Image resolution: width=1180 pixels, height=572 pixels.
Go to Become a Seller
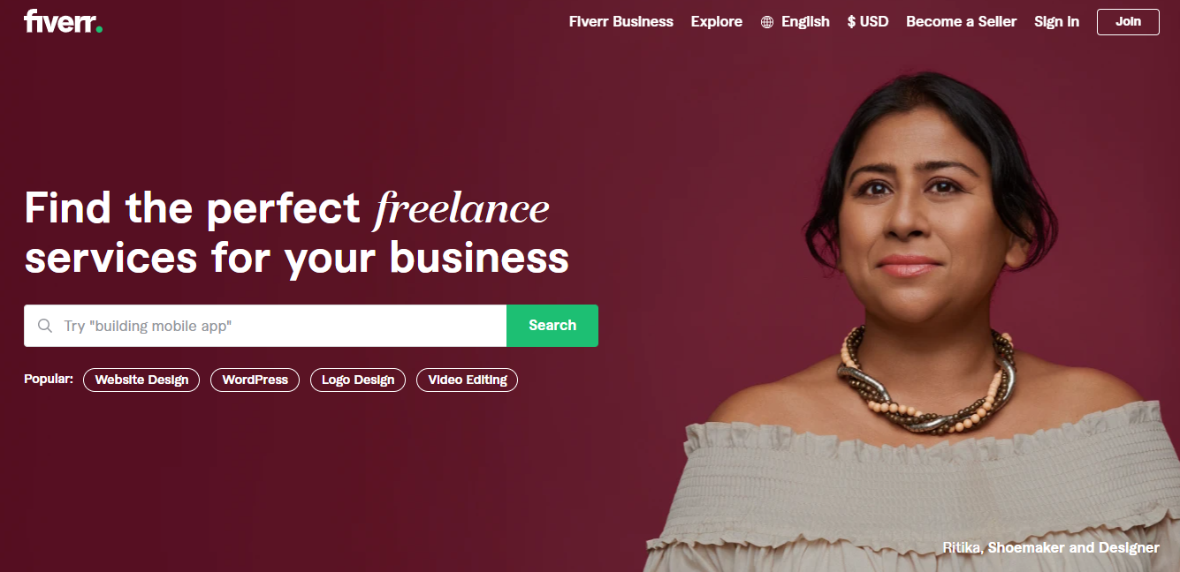[x=962, y=21]
